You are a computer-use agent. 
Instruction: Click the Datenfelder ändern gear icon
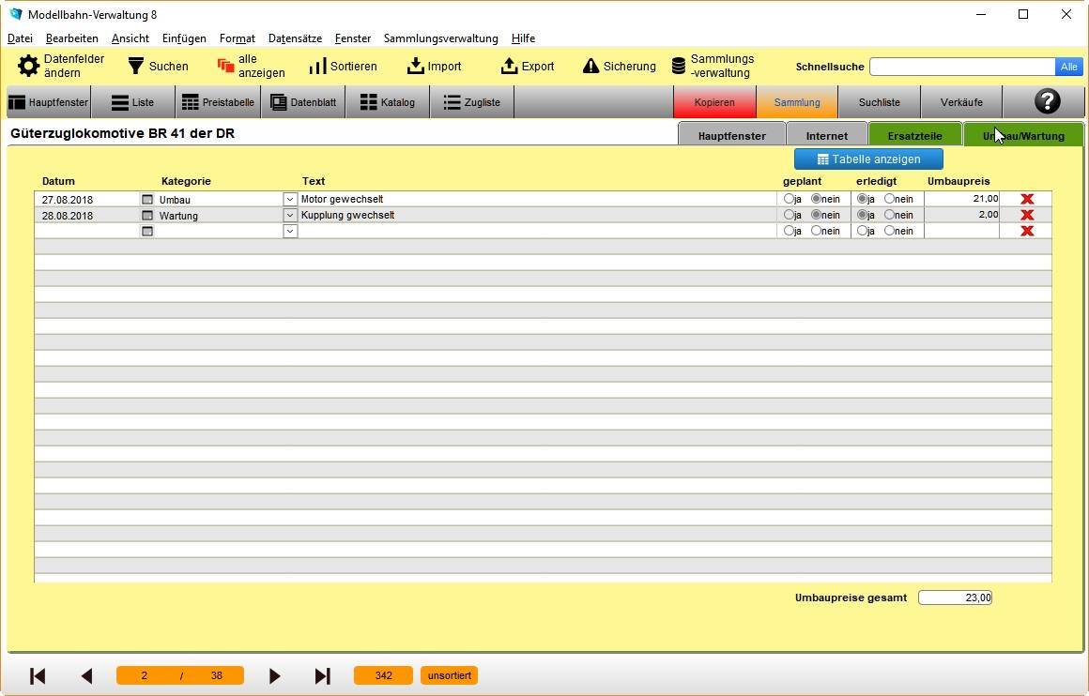[29, 66]
